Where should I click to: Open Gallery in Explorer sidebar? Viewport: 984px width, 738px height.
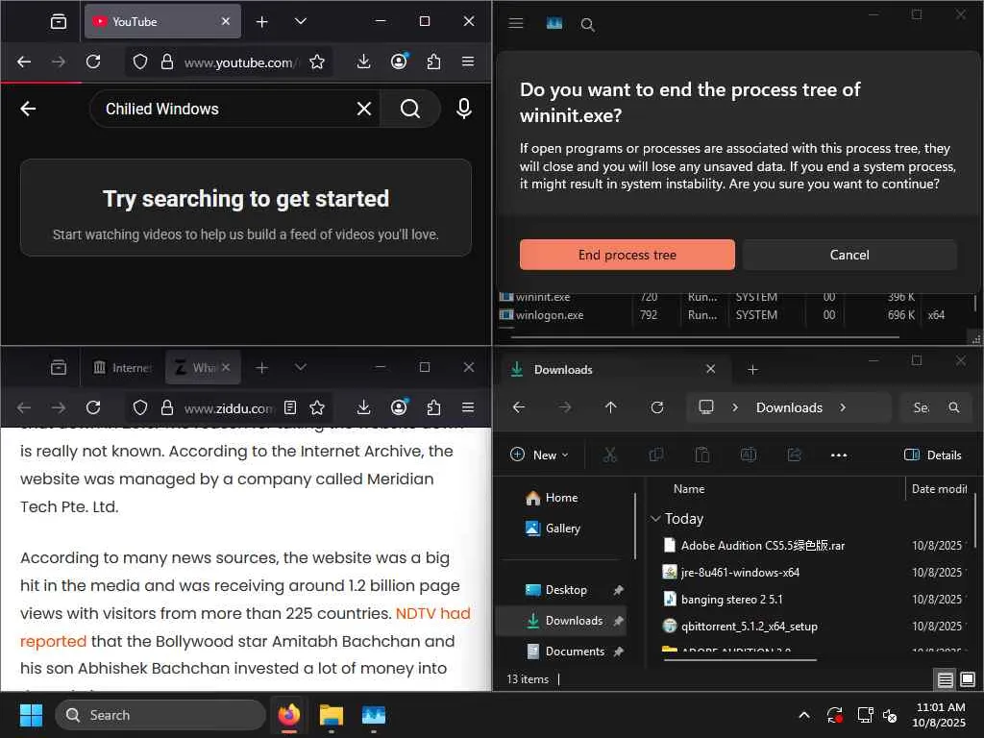[x=563, y=529]
